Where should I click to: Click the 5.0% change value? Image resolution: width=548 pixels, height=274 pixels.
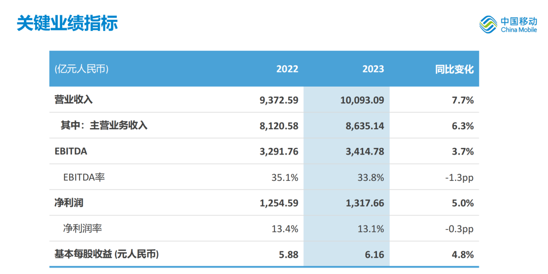tap(463, 203)
